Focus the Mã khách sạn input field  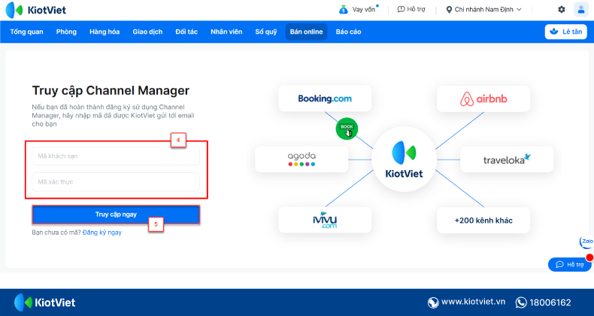116,156
